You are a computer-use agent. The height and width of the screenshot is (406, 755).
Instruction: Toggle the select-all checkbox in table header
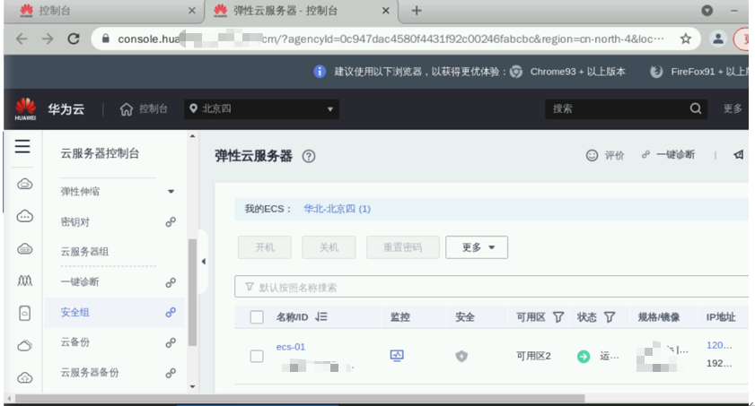click(x=257, y=317)
